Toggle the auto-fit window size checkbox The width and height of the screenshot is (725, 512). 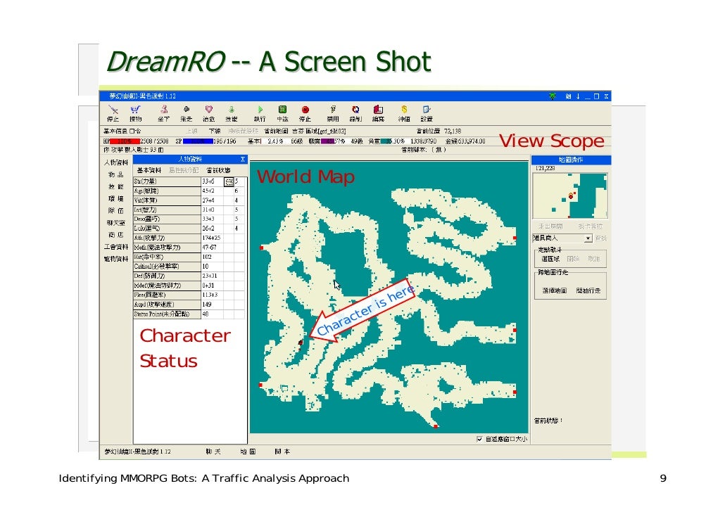tap(479, 439)
